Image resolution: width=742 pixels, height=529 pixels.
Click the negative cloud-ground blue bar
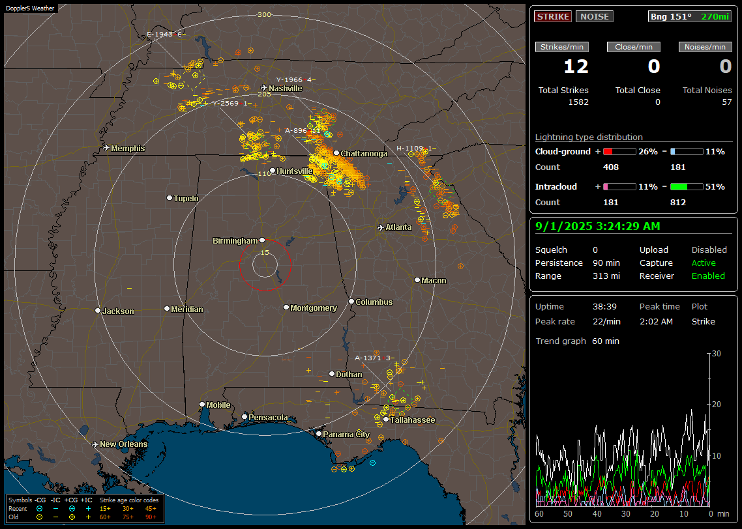(x=687, y=152)
